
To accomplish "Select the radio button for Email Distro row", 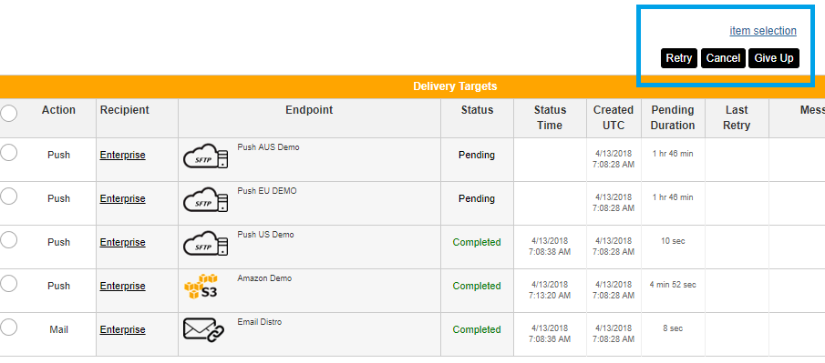I will point(8,328).
